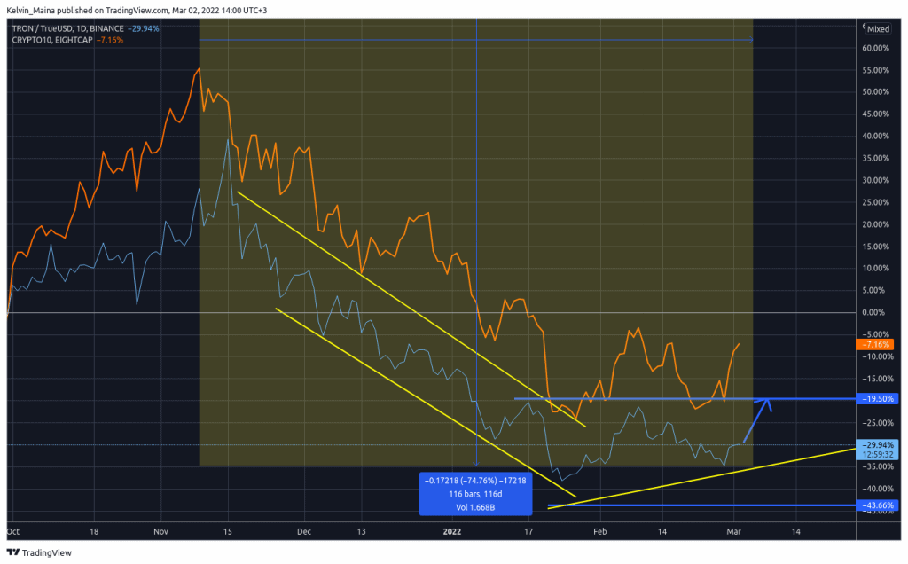The image size is (908, 564).
Task: Click the 20.00% price scale label
Action: point(875,224)
